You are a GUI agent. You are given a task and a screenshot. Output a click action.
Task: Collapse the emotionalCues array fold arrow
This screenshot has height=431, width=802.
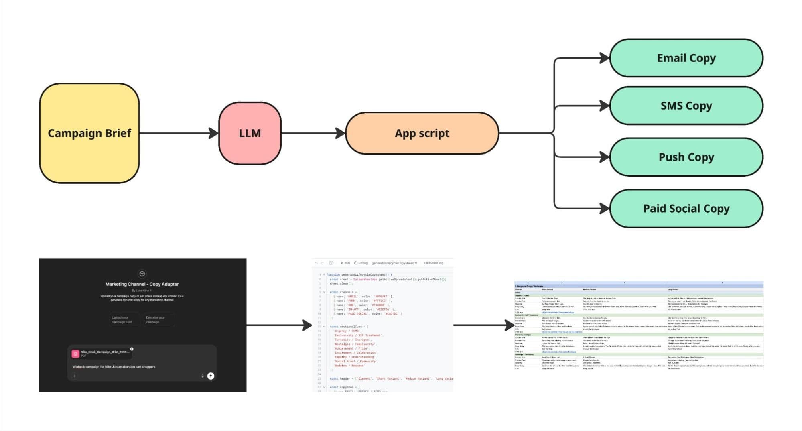[x=324, y=327]
